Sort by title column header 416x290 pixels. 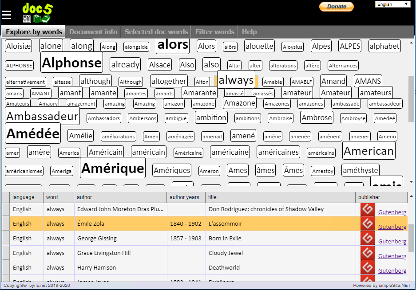(280, 197)
